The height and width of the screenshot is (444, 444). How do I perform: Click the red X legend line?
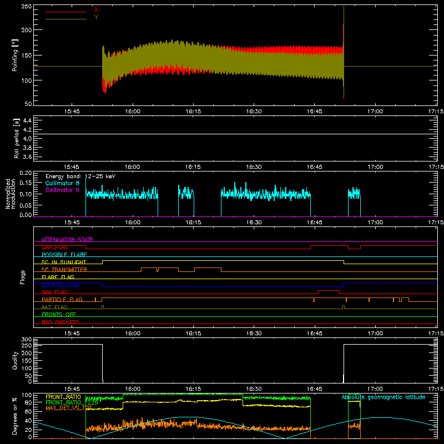click(66, 12)
